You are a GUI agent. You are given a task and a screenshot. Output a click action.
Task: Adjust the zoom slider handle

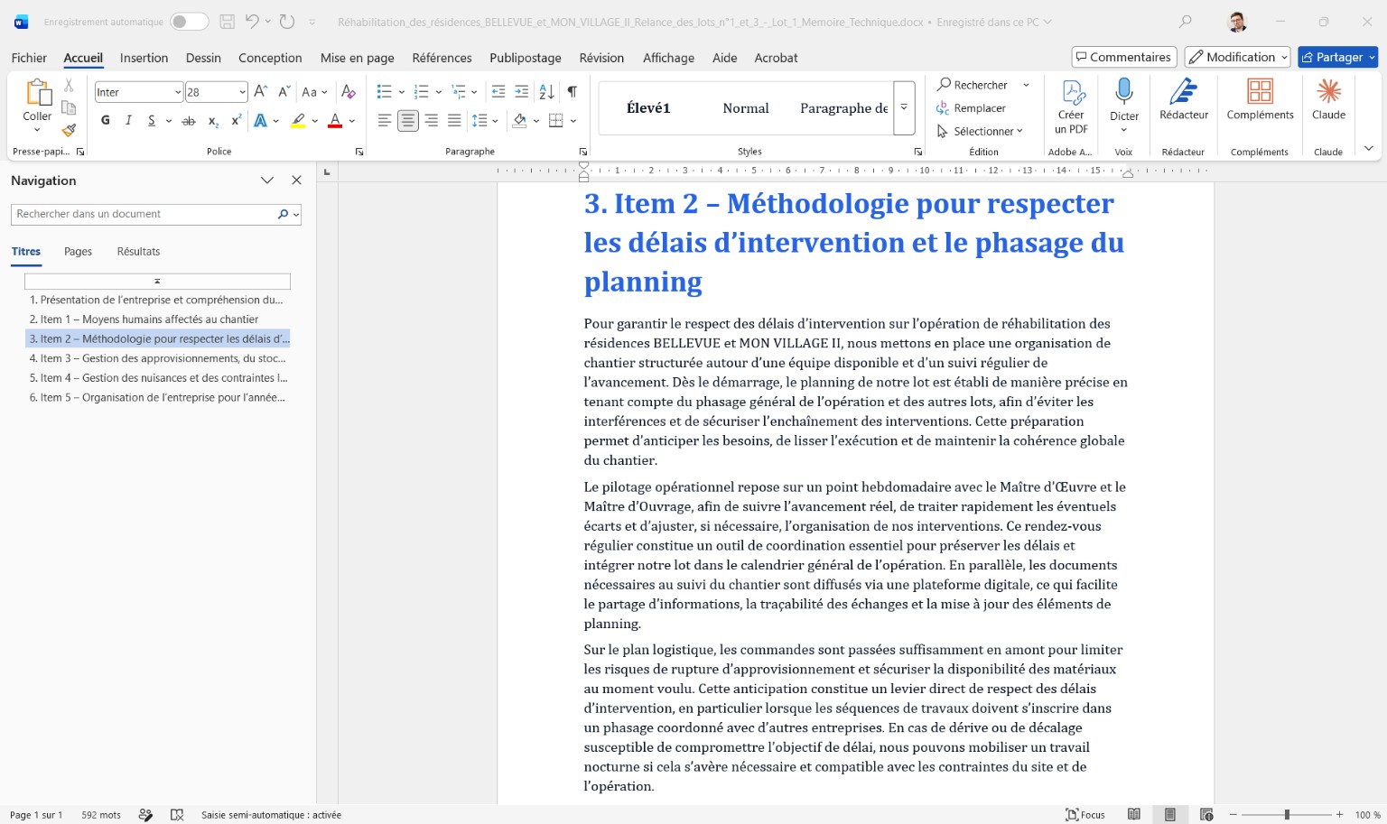click(x=1287, y=815)
